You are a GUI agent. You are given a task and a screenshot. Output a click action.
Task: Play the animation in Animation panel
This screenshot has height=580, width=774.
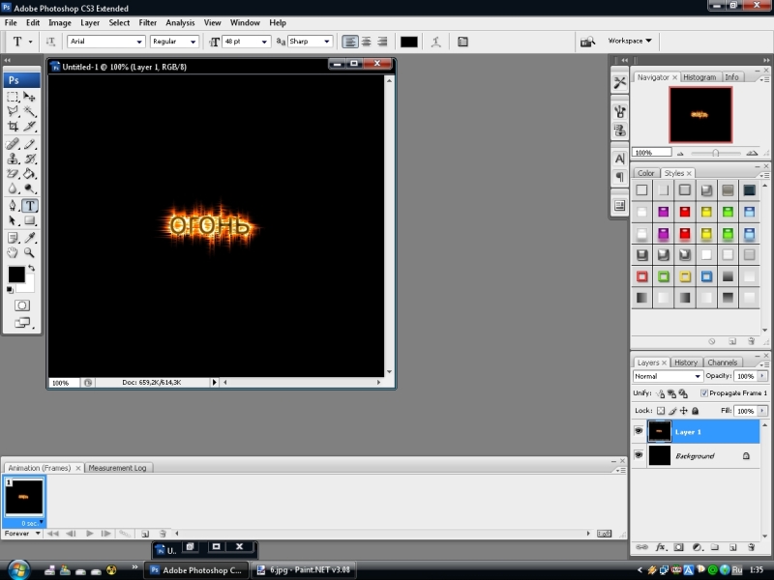(x=90, y=533)
